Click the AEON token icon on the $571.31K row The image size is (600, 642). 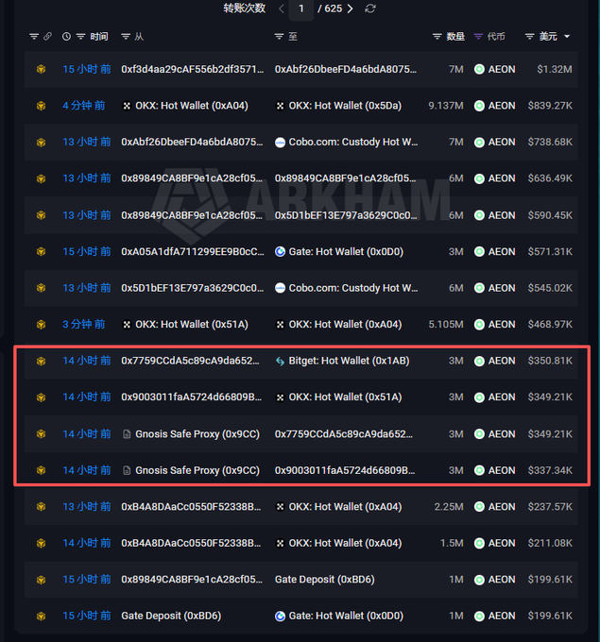479,251
